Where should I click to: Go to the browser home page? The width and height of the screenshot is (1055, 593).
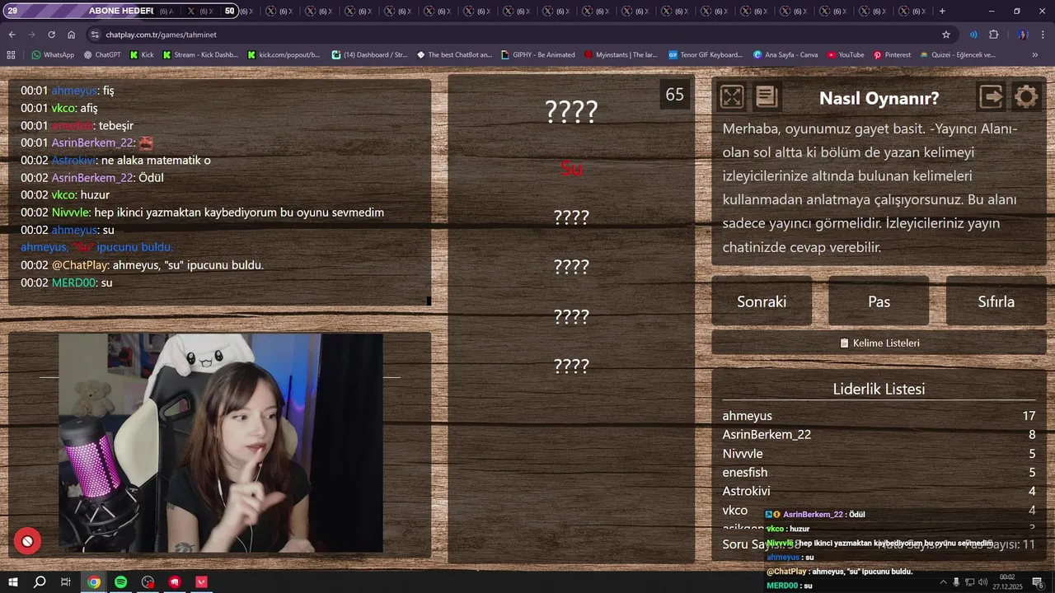(x=72, y=35)
